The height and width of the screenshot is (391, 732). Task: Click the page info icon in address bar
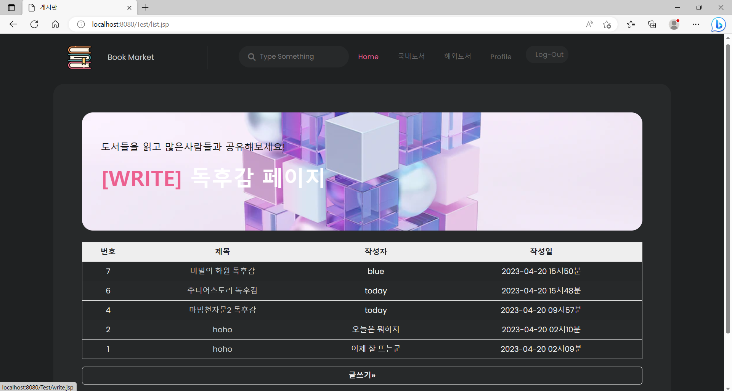(x=80, y=24)
